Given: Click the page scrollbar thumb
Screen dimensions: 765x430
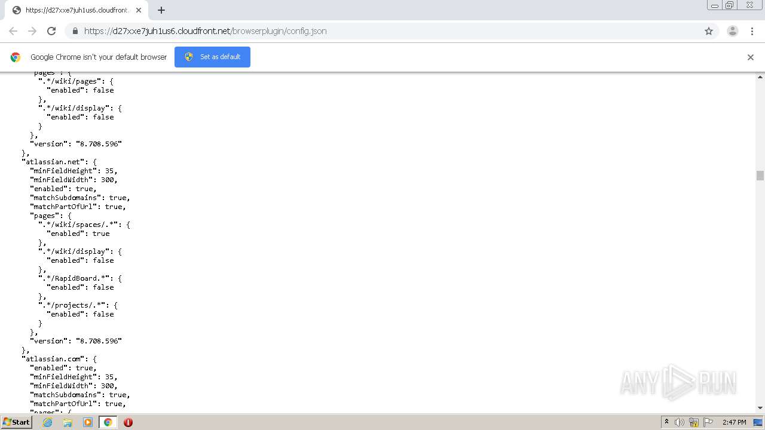Looking at the screenshot, I should [760, 175].
